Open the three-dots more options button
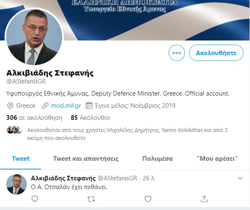This screenshot has height=210, width=250. [x=177, y=53]
